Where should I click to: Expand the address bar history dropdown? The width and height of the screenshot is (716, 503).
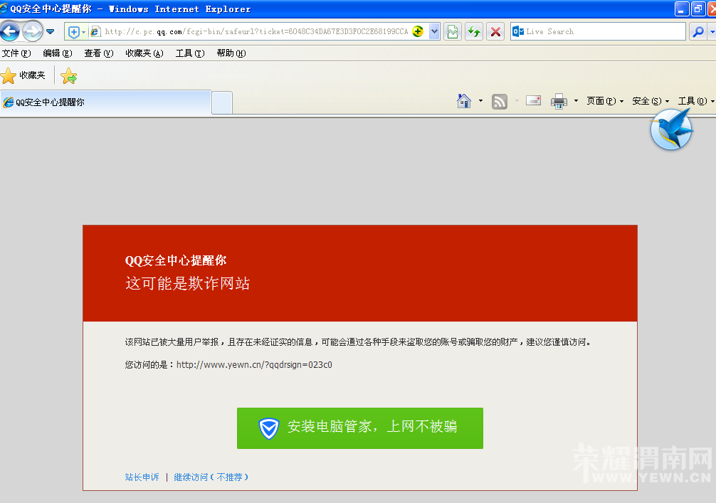click(x=434, y=31)
